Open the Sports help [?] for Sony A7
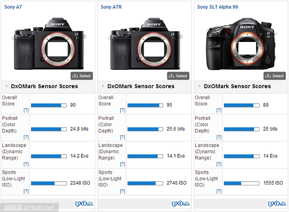Screen dimensions: 289x212 tap(26, 191)
